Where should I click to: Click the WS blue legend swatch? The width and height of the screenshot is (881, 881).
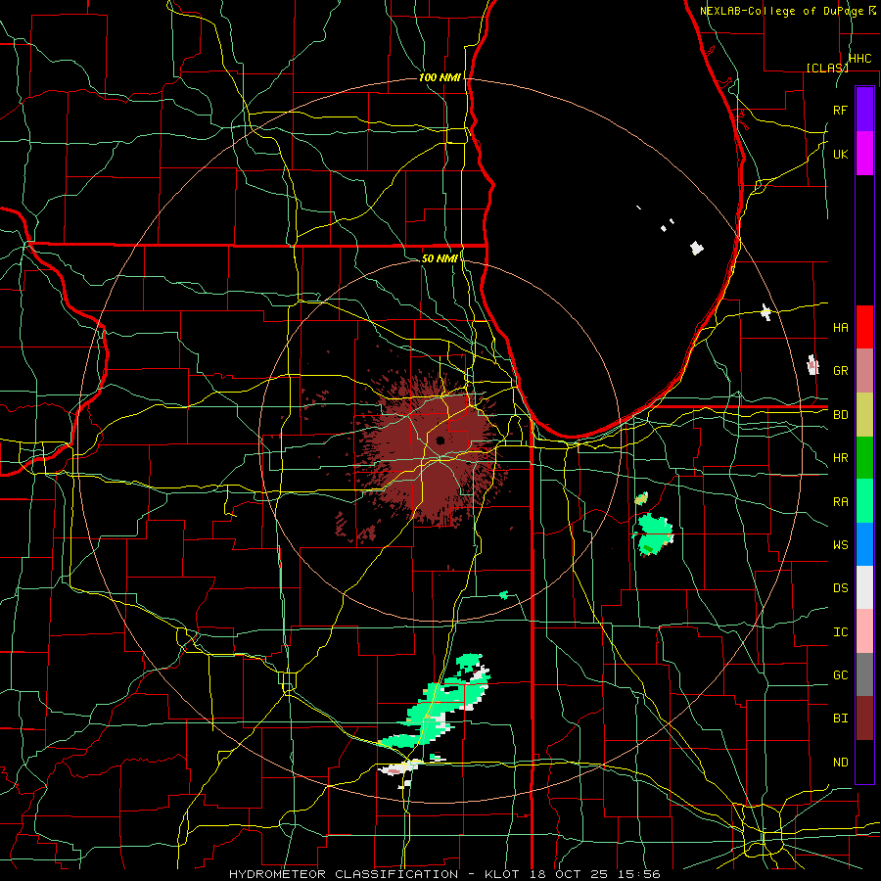point(864,544)
